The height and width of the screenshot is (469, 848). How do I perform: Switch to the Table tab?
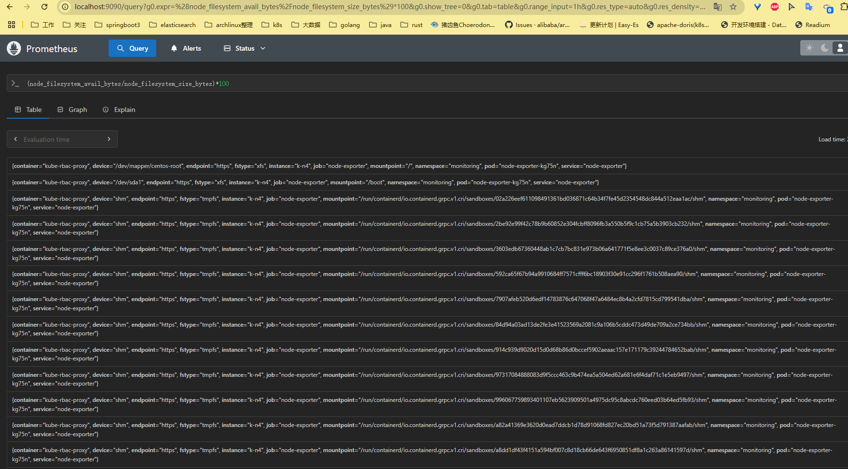[x=28, y=110]
